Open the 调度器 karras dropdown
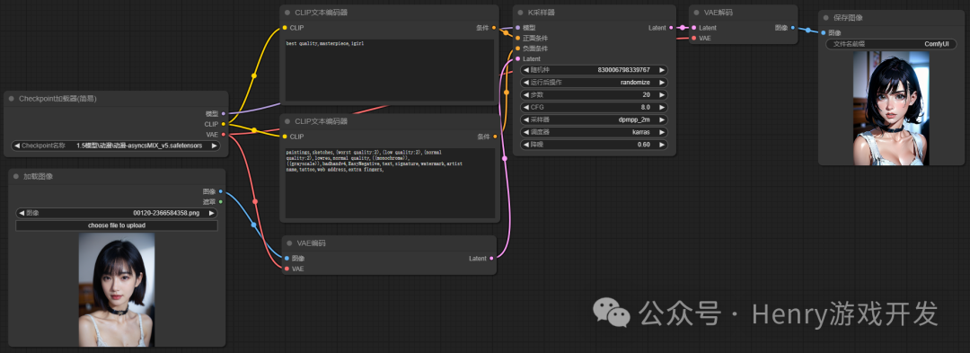970x353 pixels. [595, 132]
